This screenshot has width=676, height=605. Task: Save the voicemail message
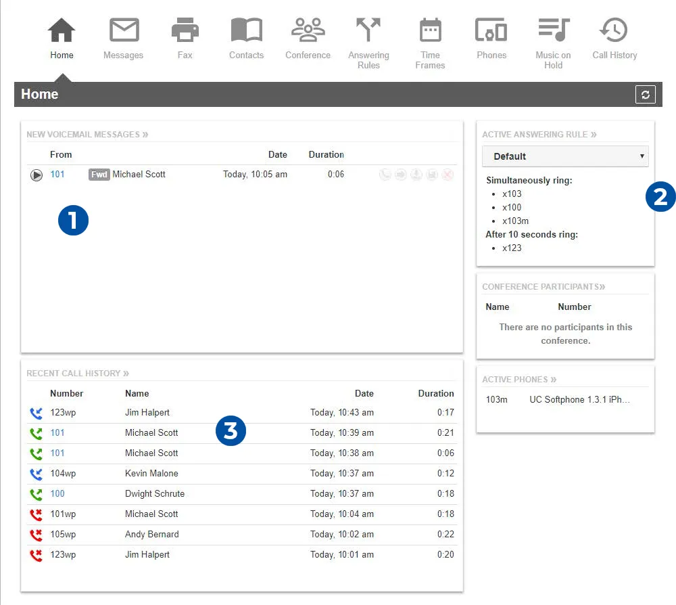(x=432, y=175)
